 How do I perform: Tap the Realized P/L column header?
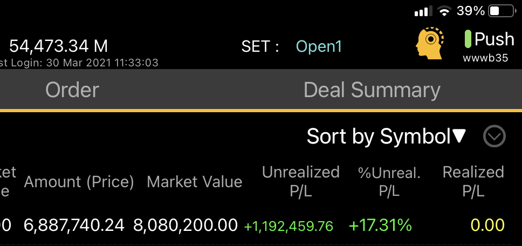pyautogui.click(x=473, y=181)
